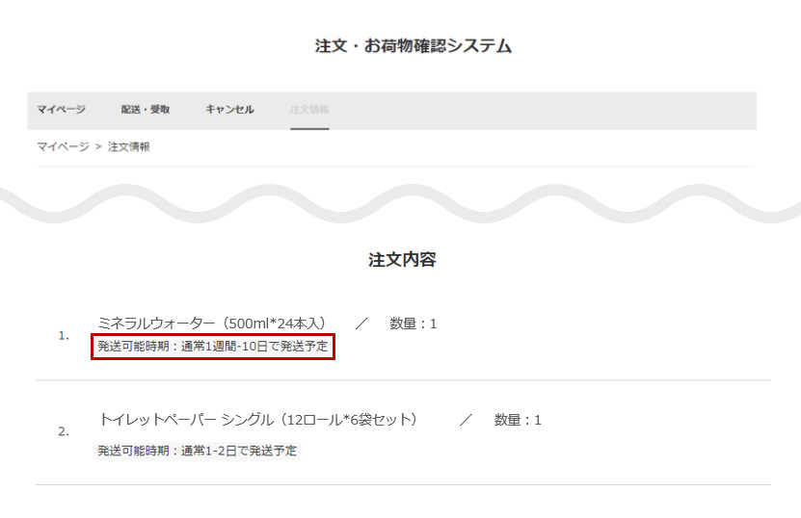Select the ミネラルウォーター（500ml*24本入） item name
Viewport: 801px width, 518px height.
tap(212, 324)
